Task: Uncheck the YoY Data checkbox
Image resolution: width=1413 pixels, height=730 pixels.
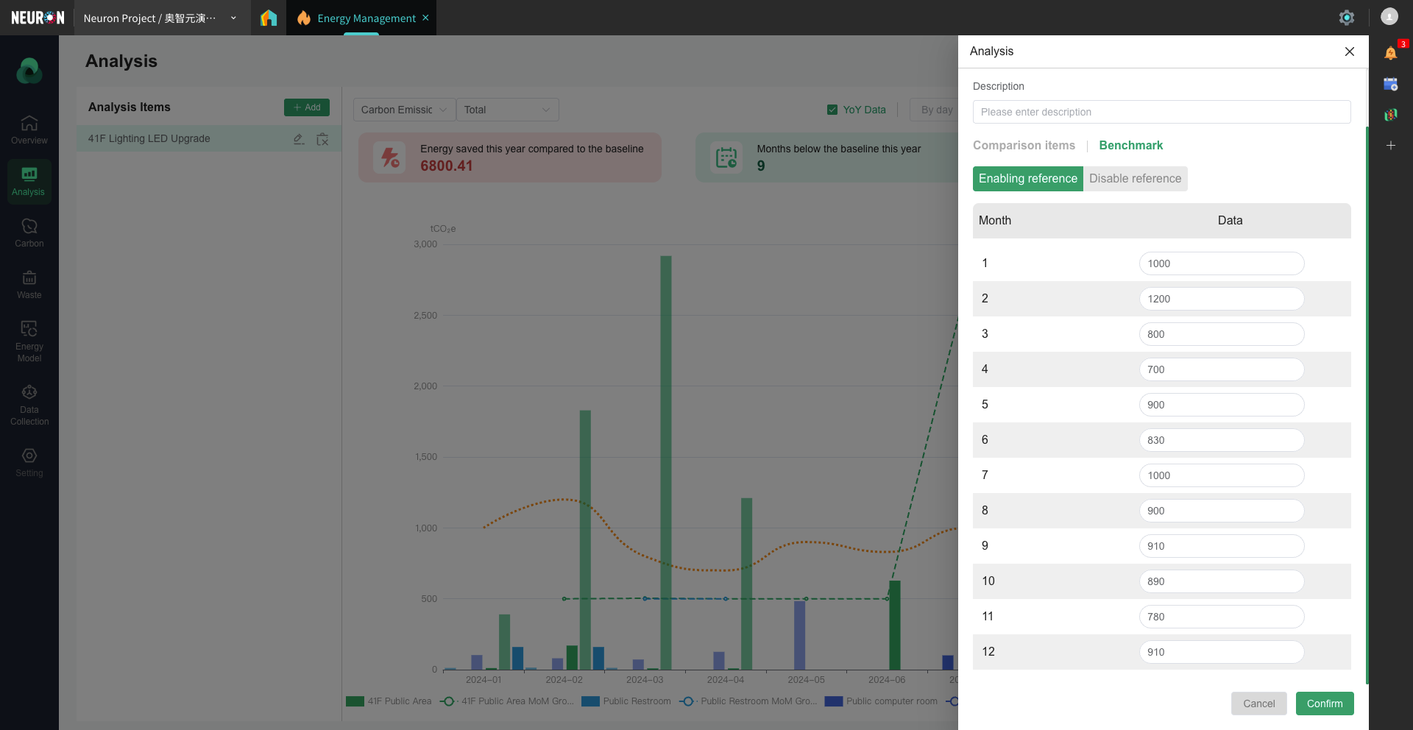Action: click(x=832, y=110)
